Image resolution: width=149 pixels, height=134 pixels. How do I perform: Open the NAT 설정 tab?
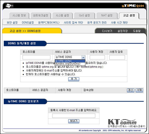107,15
